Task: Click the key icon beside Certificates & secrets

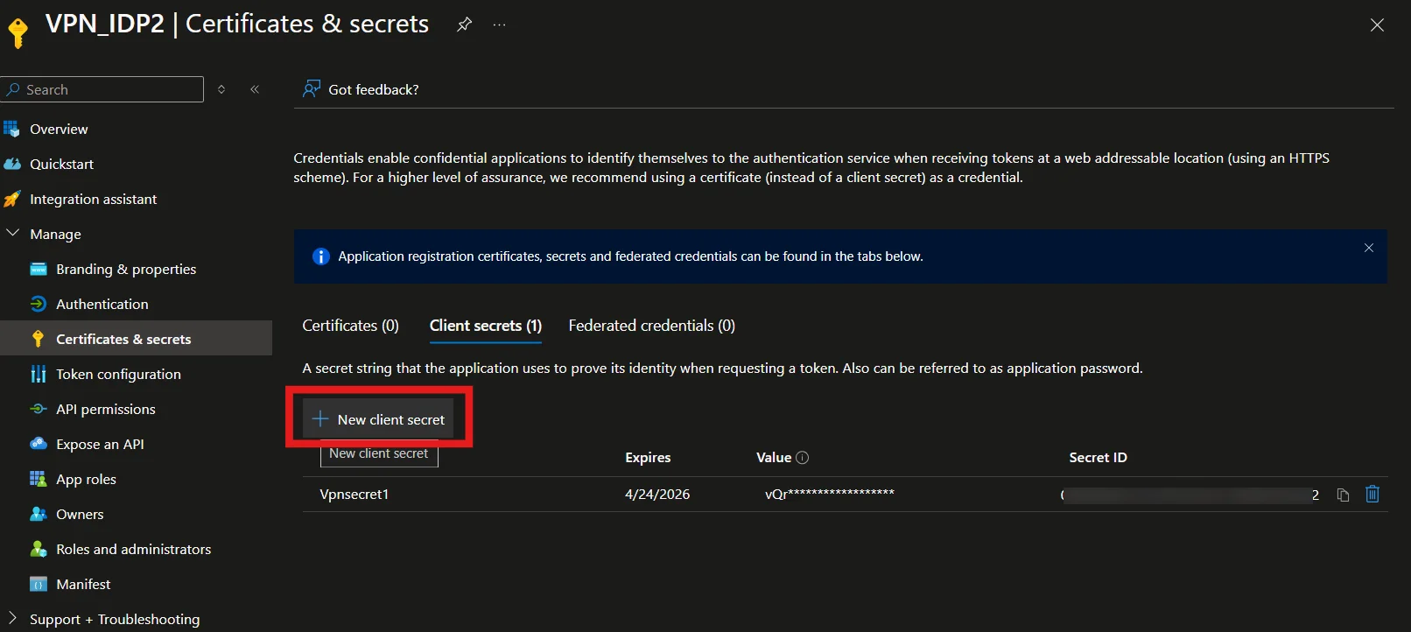Action: [x=38, y=339]
